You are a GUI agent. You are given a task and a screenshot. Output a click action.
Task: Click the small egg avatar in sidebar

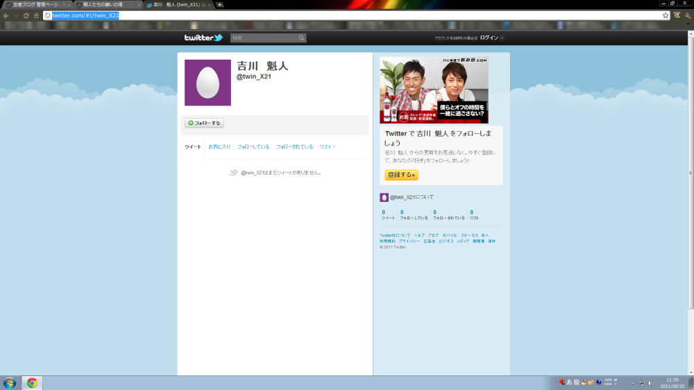pyautogui.click(x=384, y=198)
